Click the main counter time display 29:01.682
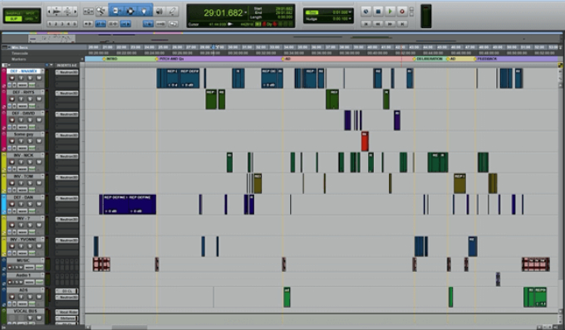 click(x=223, y=13)
